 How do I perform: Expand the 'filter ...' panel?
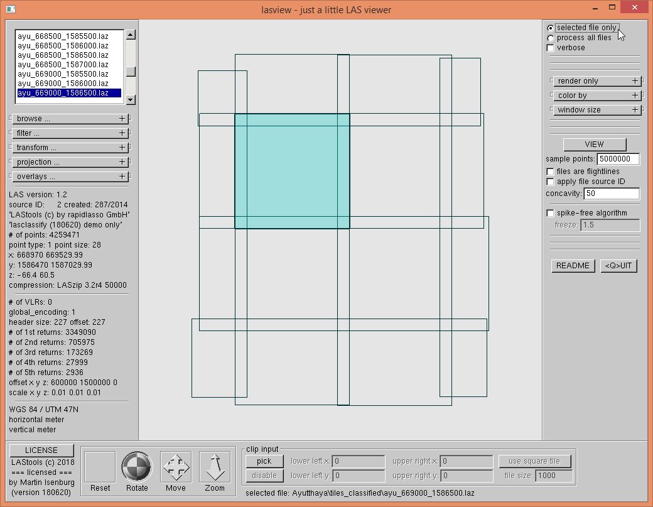point(70,133)
